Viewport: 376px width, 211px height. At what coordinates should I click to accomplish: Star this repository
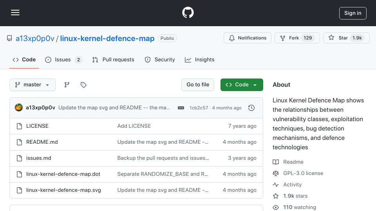pyautogui.click(x=346, y=38)
